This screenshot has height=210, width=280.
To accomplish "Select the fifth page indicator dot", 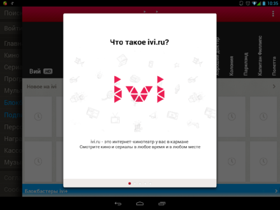I will click(150, 184).
